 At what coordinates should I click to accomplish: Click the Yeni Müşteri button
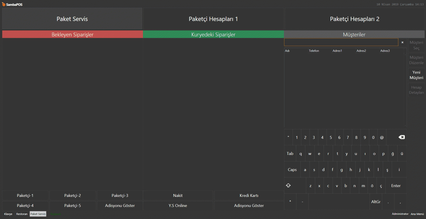(x=416, y=75)
